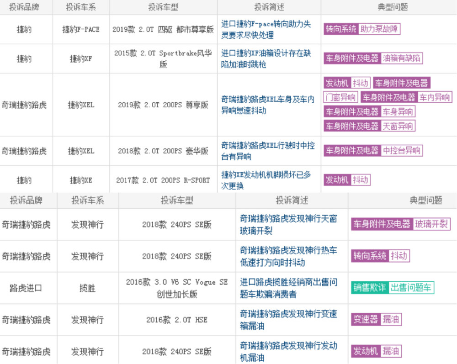Select model 2015款 2.0T Sportbrake风华版
Screen dimensions: 457x364
tap(163, 58)
